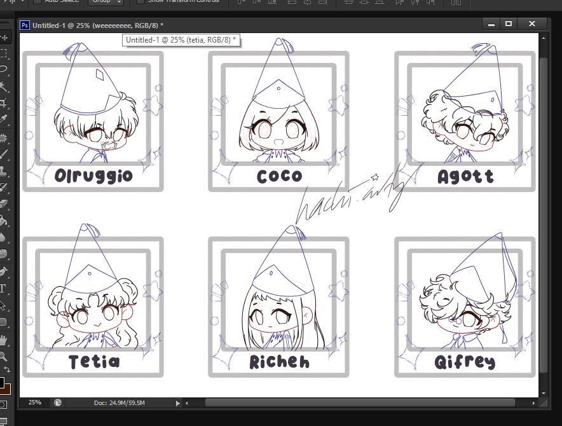Viewport: 562px width, 426px height.
Task: Click the "Agott" name label
Action: 465,176
